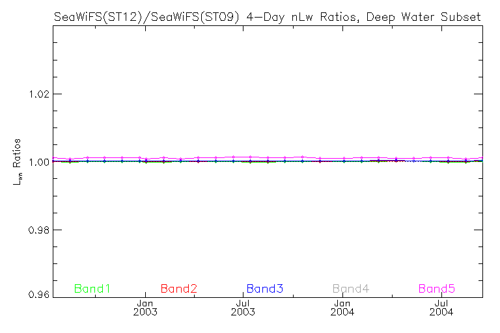Click the 1.00 y-axis tick label
Image resolution: width=500 pixels, height=333 pixels.
[39, 162]
